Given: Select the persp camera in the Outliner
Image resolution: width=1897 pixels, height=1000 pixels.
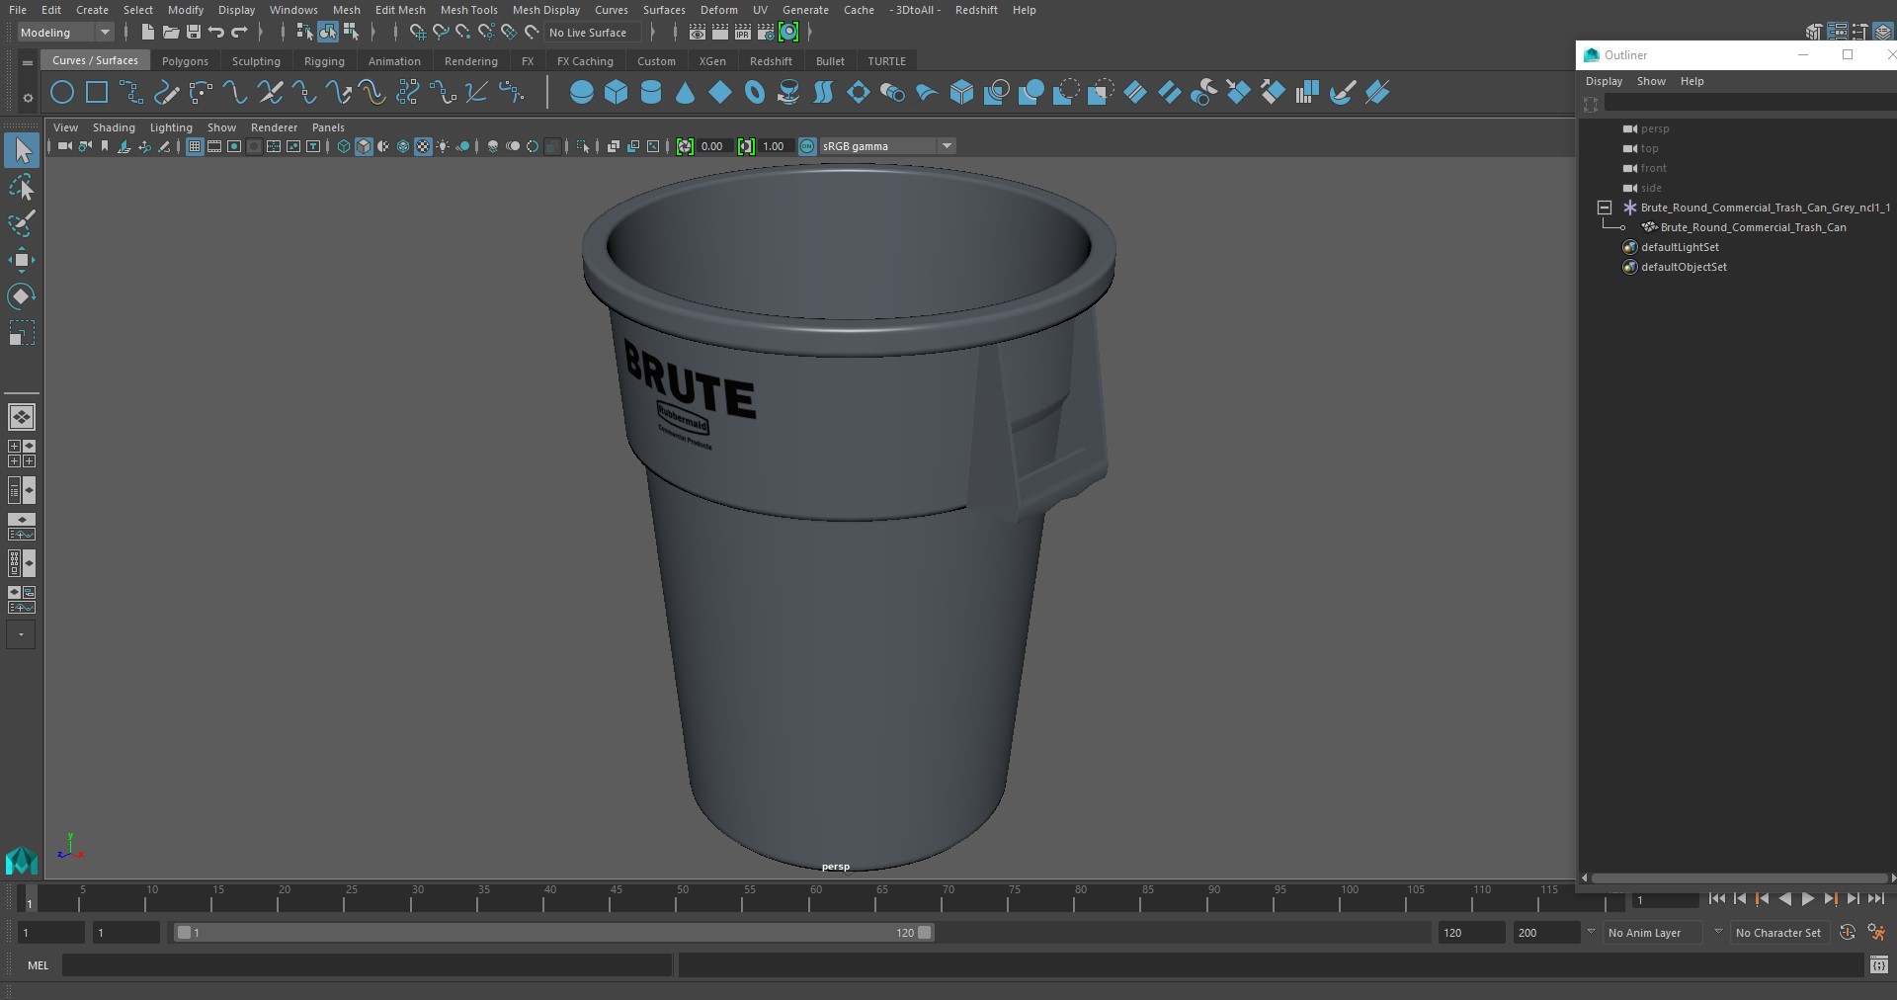Looking at the screenshot, I should pos(1655,128).
